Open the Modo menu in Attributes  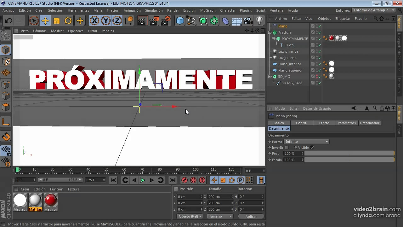point(280,108)
